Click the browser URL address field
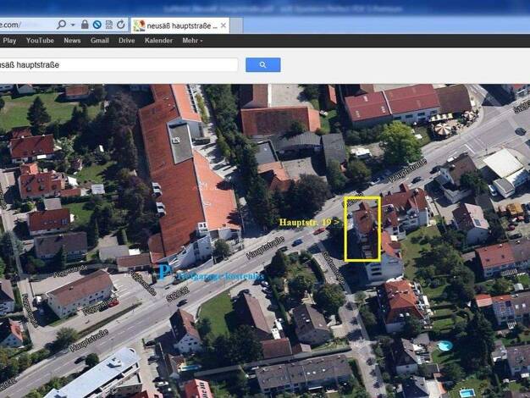 tap(25, 25)
